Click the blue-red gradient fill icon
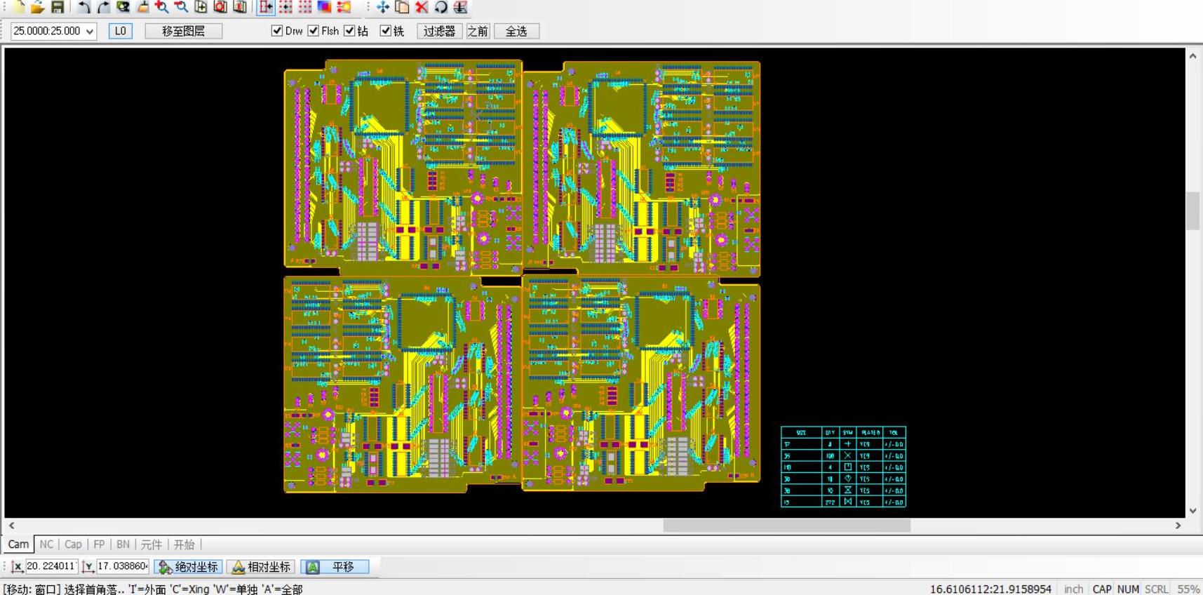The image size is (1203, 595). tap(324, 7)
